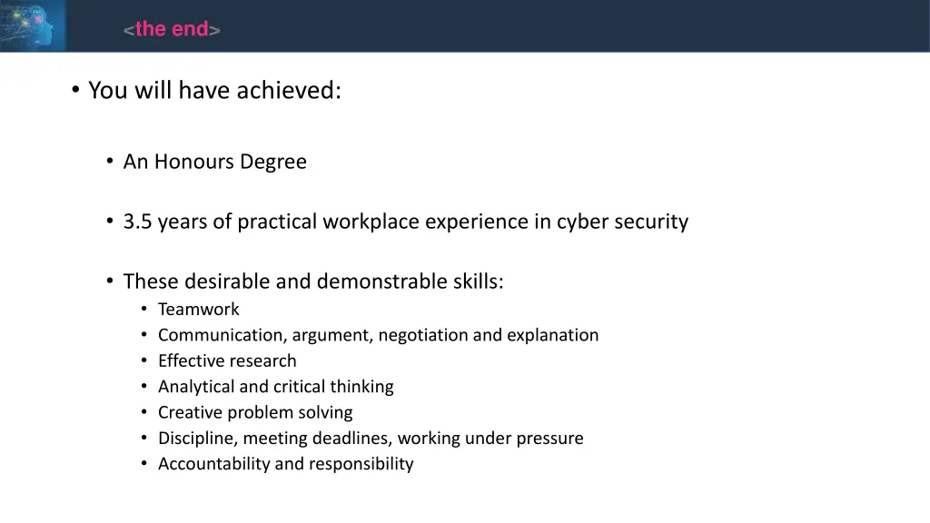
Task: Click the dark blue header banner
Action: pyautogui.click(x=465, y=25)
